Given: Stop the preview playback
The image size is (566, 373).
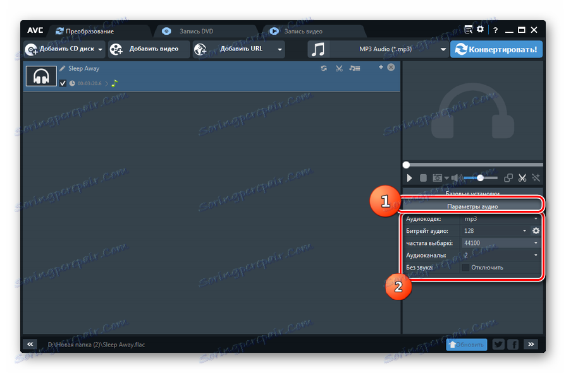Looking at the screenshot, I should [423, 178].
